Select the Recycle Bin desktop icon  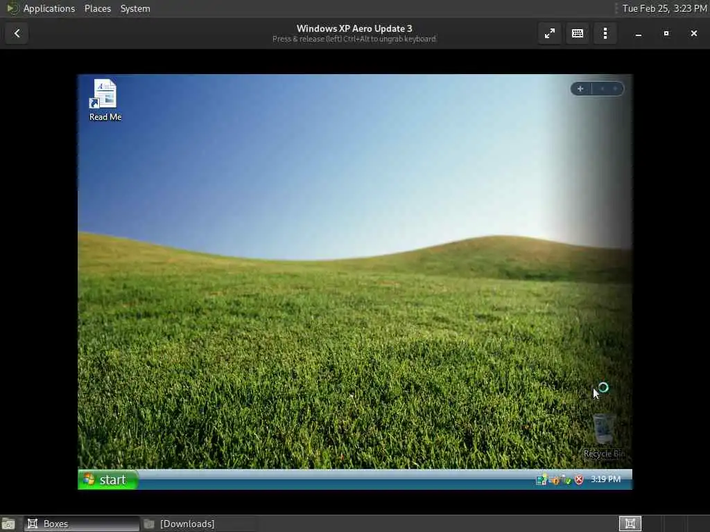(x=605, y=436)
